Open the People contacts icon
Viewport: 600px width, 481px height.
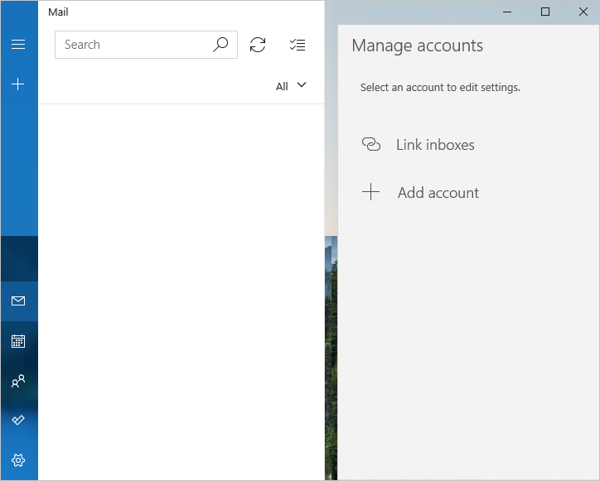click(x=18, y=381)
